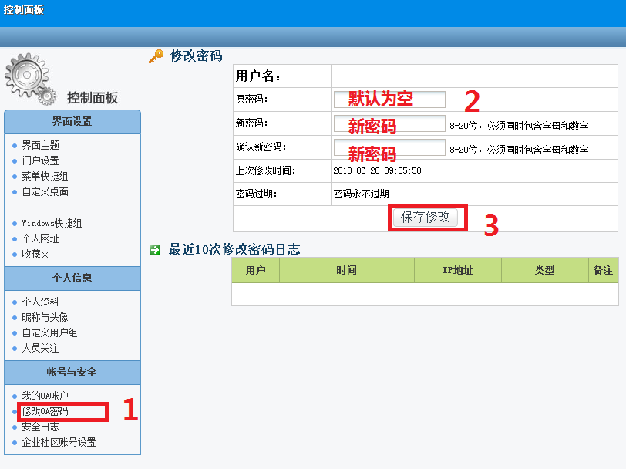Open 门户设置 link
Viewport: 626px width, 469px height.
[x=40, y=160]
